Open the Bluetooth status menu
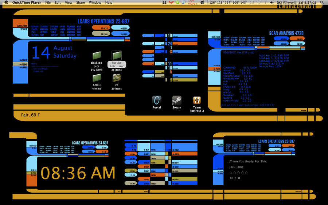Image resolution: width=328 pixels, height=205 pixels. click(266, 3)
